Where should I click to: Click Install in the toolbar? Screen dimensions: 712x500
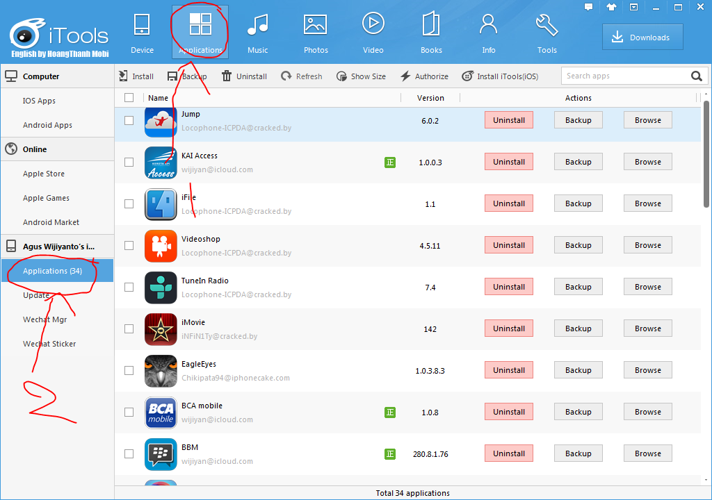(136, 76)
